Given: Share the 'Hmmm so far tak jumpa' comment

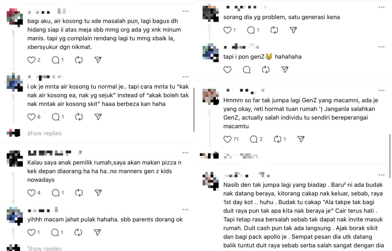Looking at the screenshot, I should [x=301, y=139].
